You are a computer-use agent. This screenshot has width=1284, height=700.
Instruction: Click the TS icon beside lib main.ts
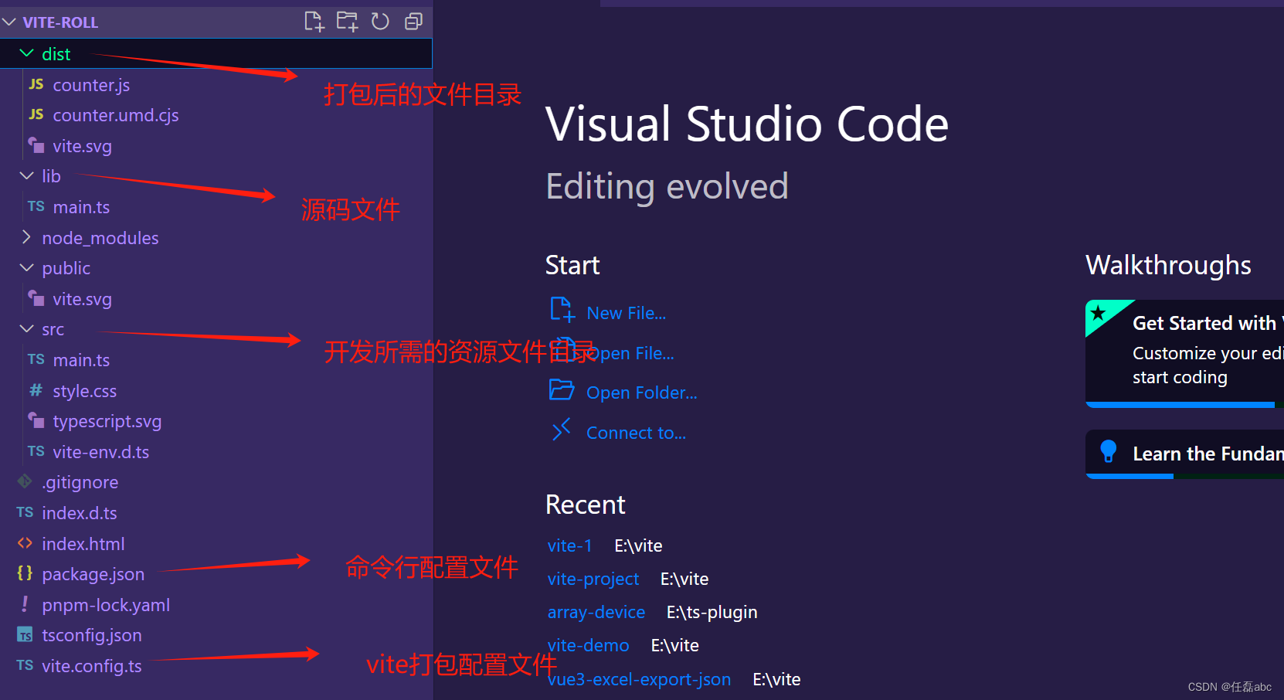click(x=36, y=206)
